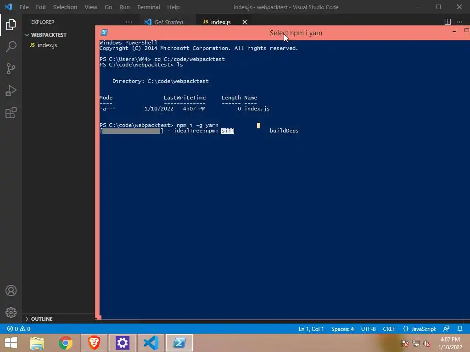Click the Action Center flag tray icon

coord(404,343)
